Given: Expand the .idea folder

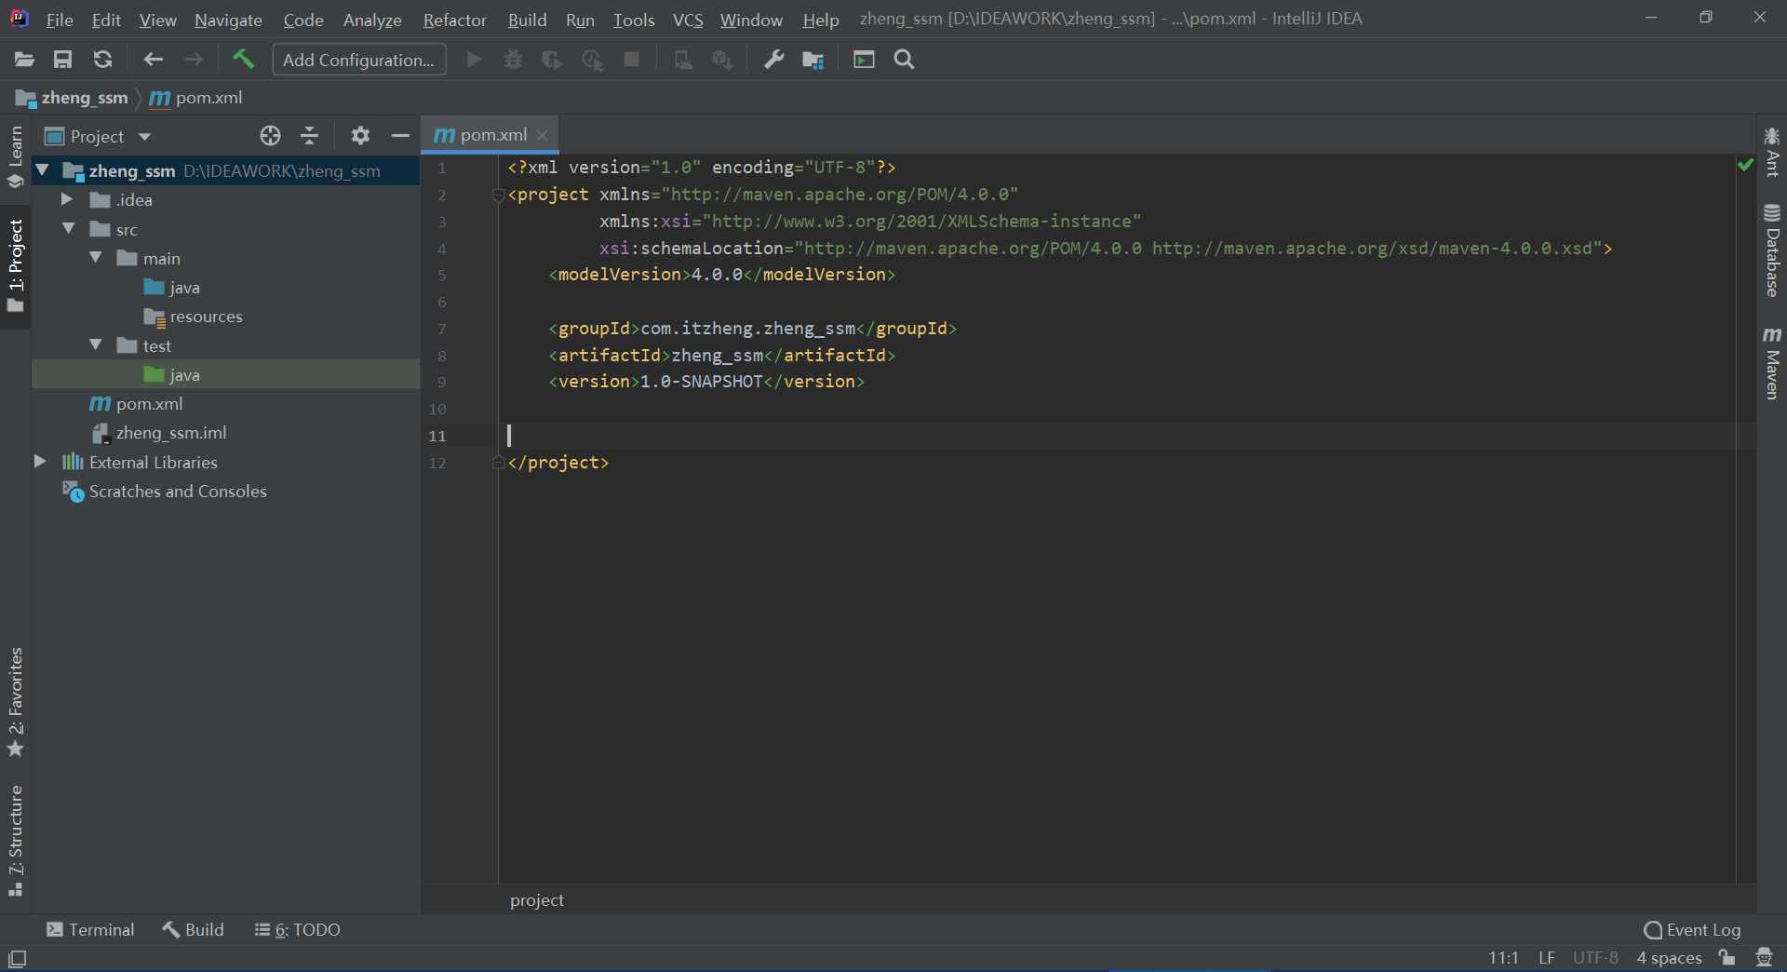Looking at the screenshot, I should coord(66,199).
